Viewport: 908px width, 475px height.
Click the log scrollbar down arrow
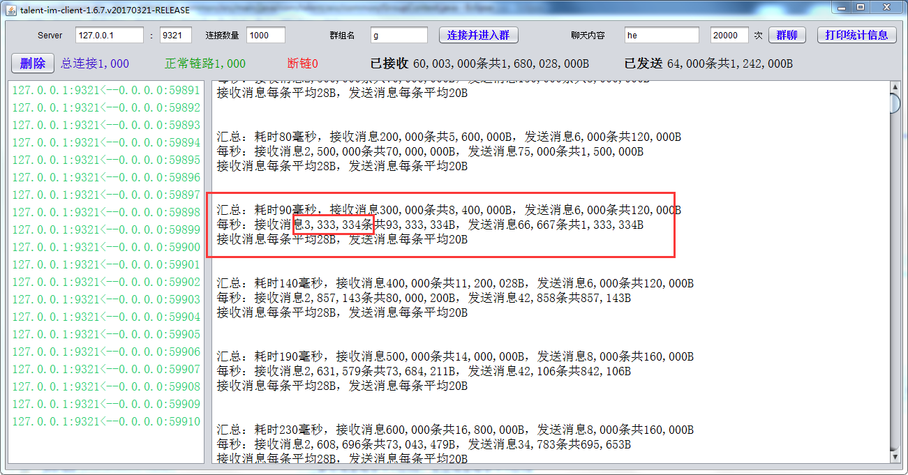click(x=895, y=457)
